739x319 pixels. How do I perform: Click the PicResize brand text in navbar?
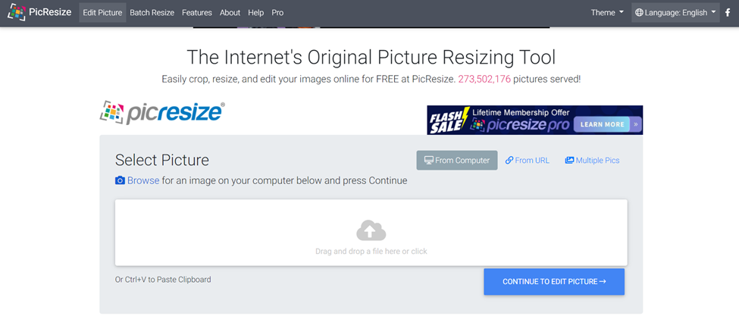50,12
